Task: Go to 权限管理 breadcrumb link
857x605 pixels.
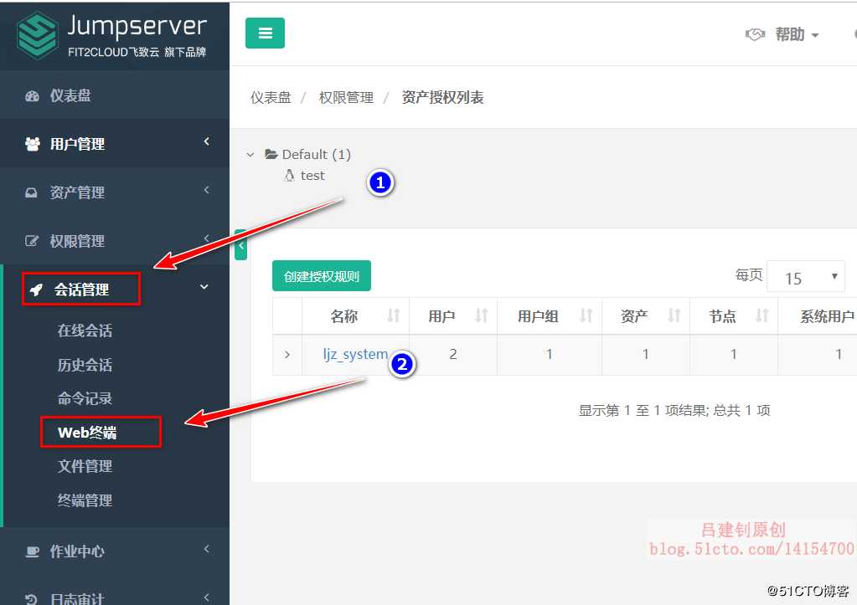Action: [x=346, y=98]
